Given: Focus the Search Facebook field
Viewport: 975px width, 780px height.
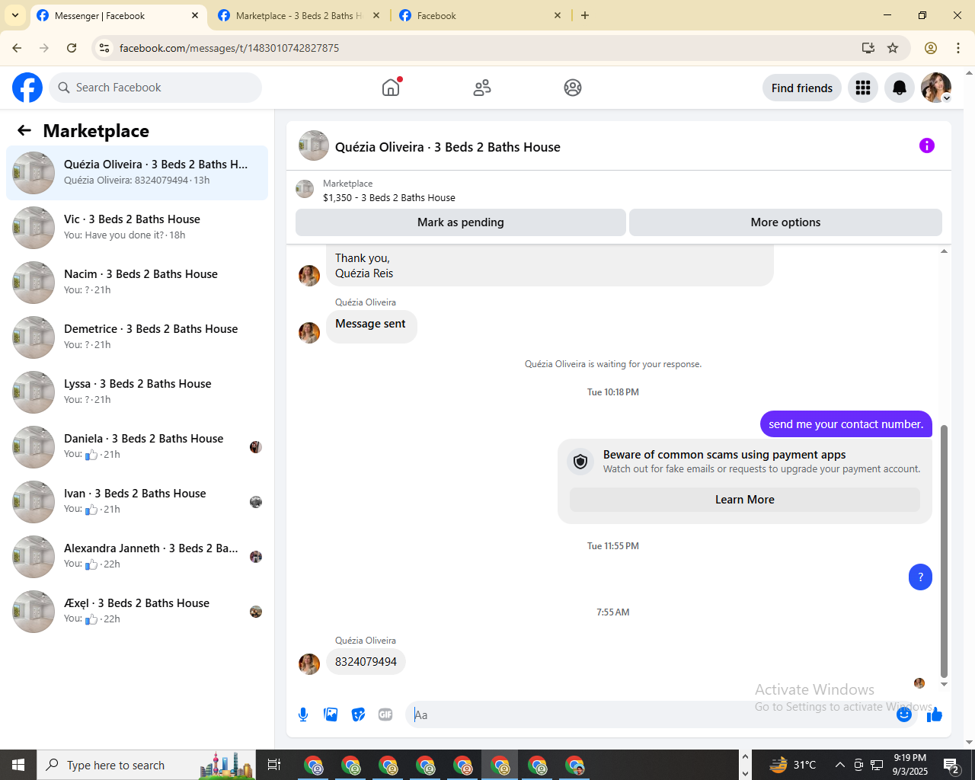Looking at the screenshot, I should 155,88.
